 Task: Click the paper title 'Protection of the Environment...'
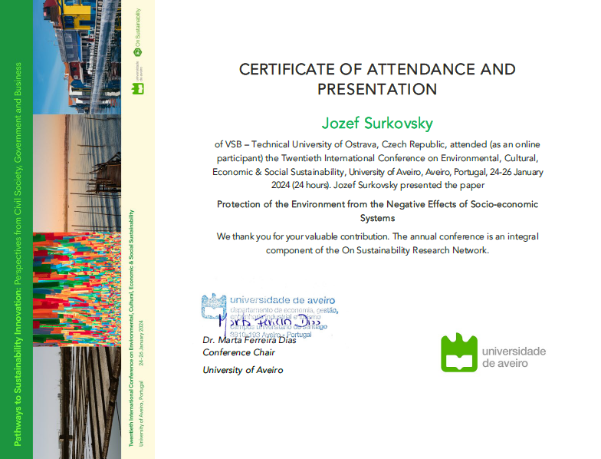tap(377, 211)
